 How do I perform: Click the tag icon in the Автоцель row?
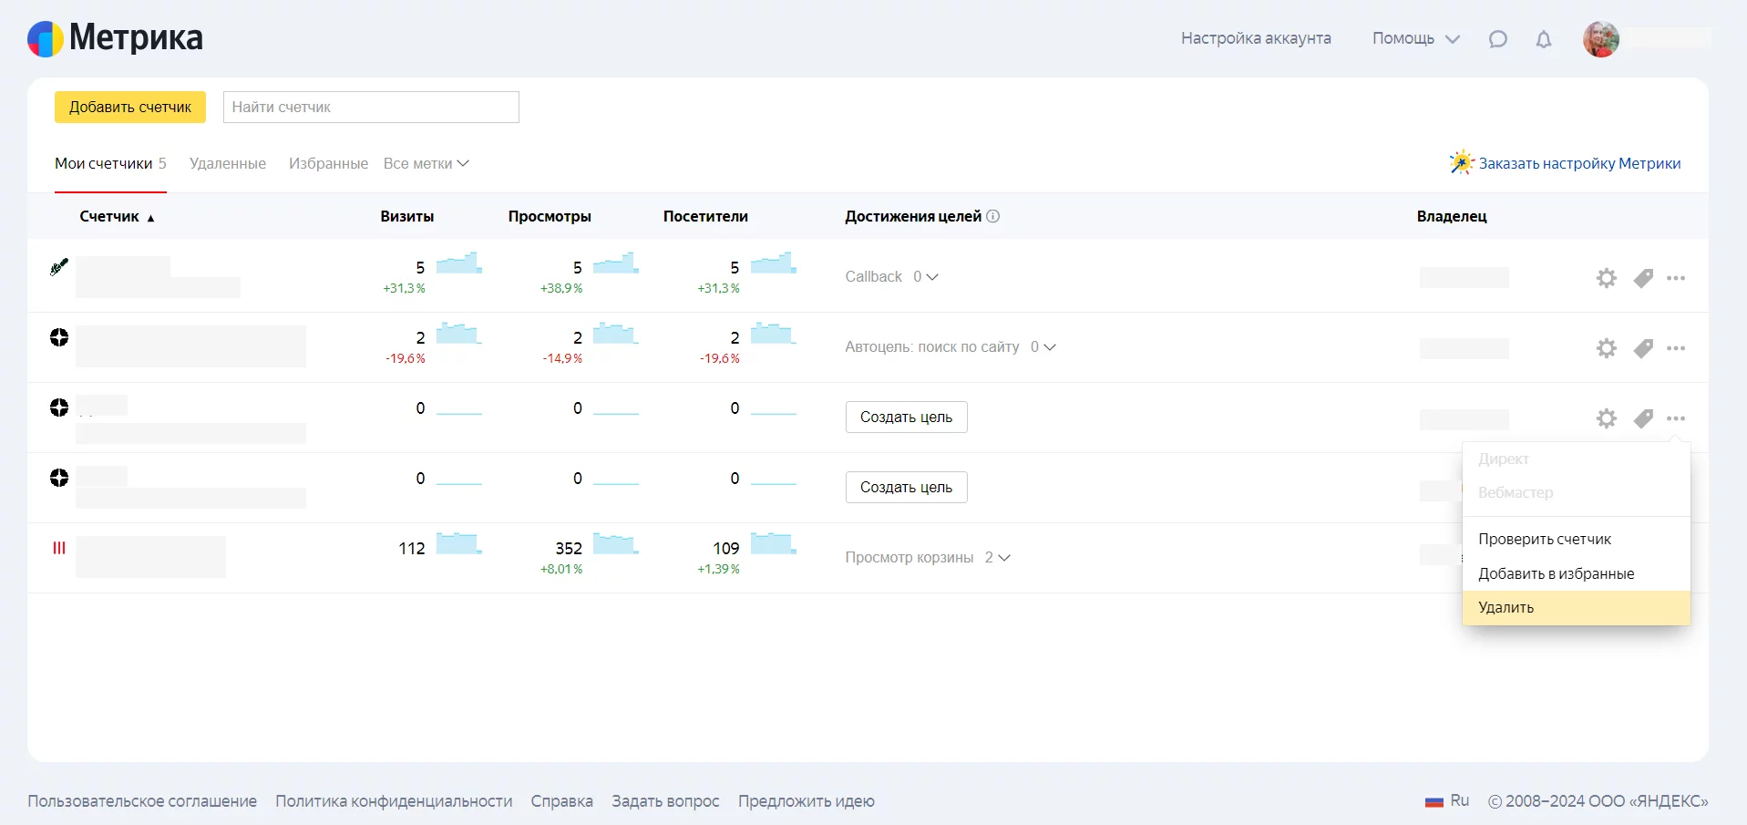coord(1643,348)
